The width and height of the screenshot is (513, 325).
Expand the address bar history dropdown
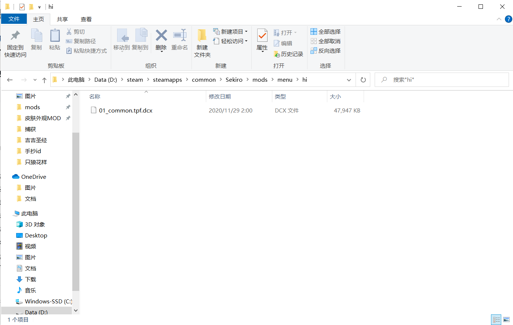(349, 80)
